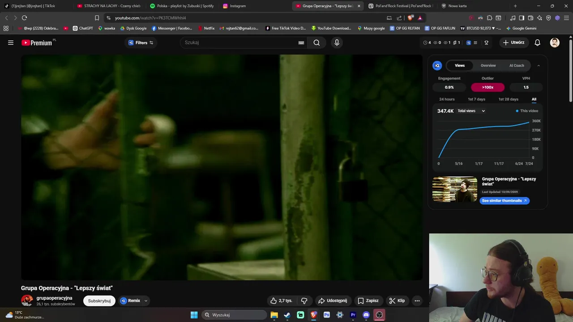Image resolution: width=573 pixels, height=322 pixels.
Task: Open the on-screen keyboard in search box
Action: [x=301, y=42]
